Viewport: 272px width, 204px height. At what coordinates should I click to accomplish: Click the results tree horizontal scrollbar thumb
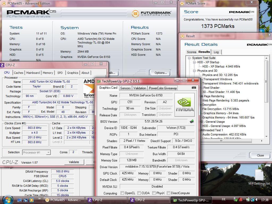pyautogui.click(x=221, y=141)
